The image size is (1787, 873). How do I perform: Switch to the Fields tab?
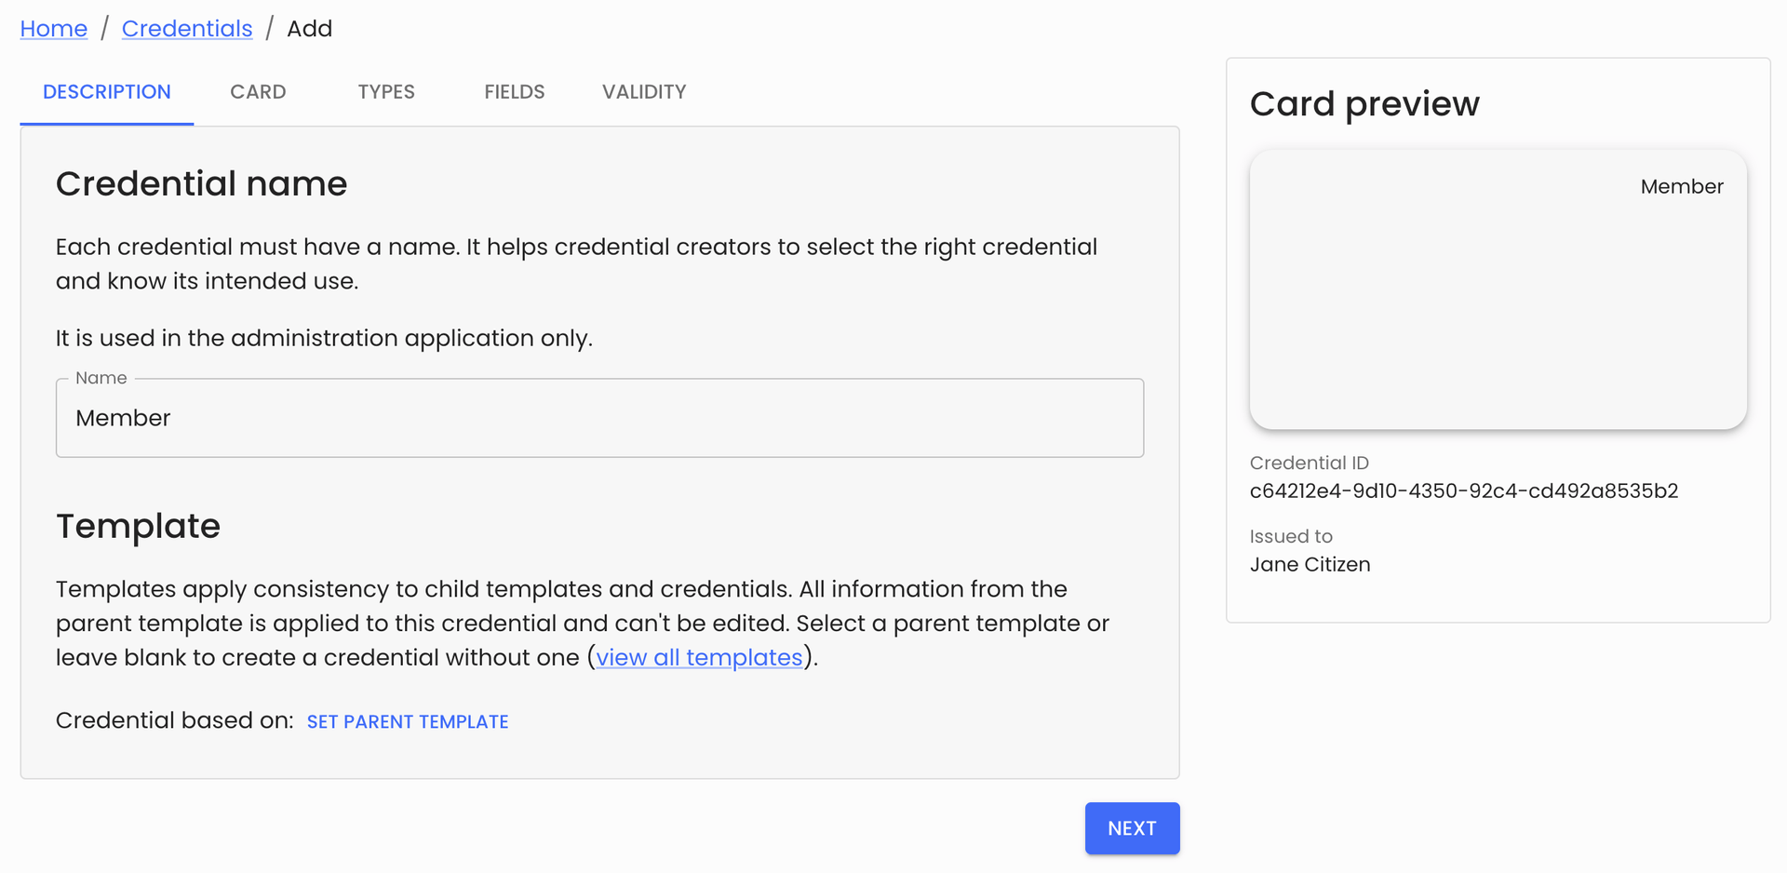(x=514, y=92)
